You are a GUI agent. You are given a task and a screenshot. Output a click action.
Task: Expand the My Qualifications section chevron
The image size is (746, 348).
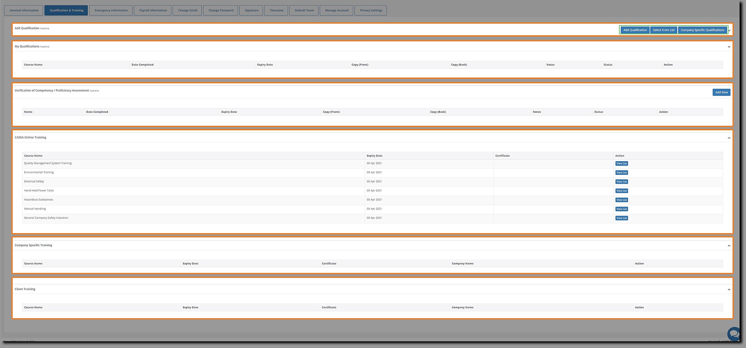(x=729, y=47)
